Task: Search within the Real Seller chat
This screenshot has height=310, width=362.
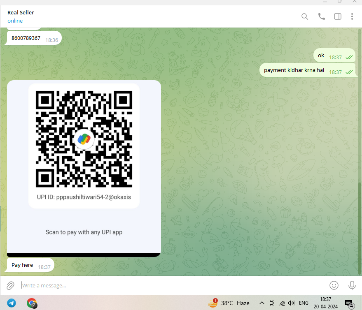Action: click(305, 16)
